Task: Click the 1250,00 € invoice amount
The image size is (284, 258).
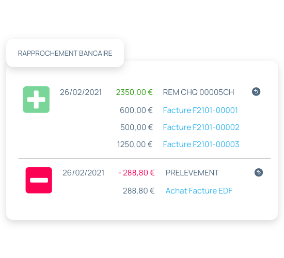Action: (135, 144)
